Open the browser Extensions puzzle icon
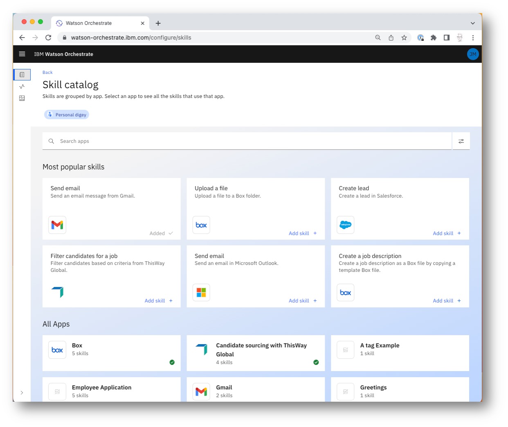 [x=434, y=38]
